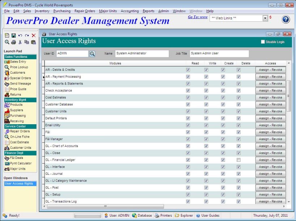This screenshot has width=296, height=221.
Task: Open the Reports menu
Action: pyautogui.click(x=148, y=11)
